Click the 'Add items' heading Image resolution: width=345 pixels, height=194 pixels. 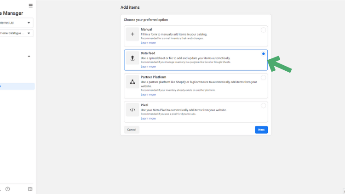(x=130, y=7)
